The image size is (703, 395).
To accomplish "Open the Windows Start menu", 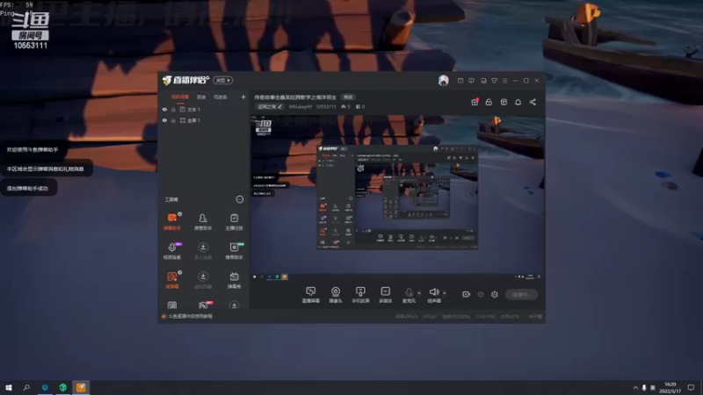I will click(x=9, y=387).
